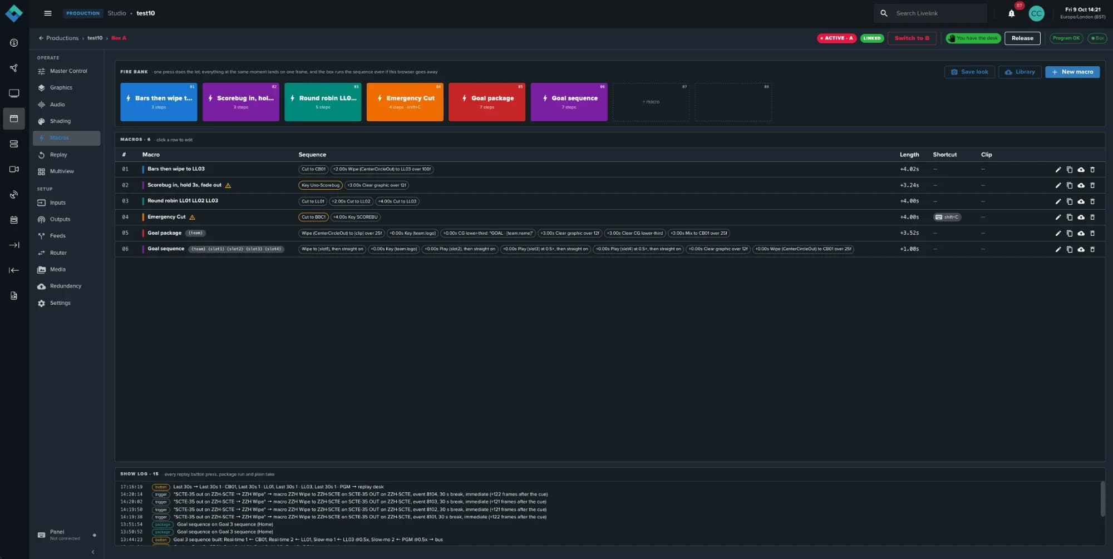Screen dimensions: 1113x559
Task: Click Release desk button
Action: point(1022,38)
